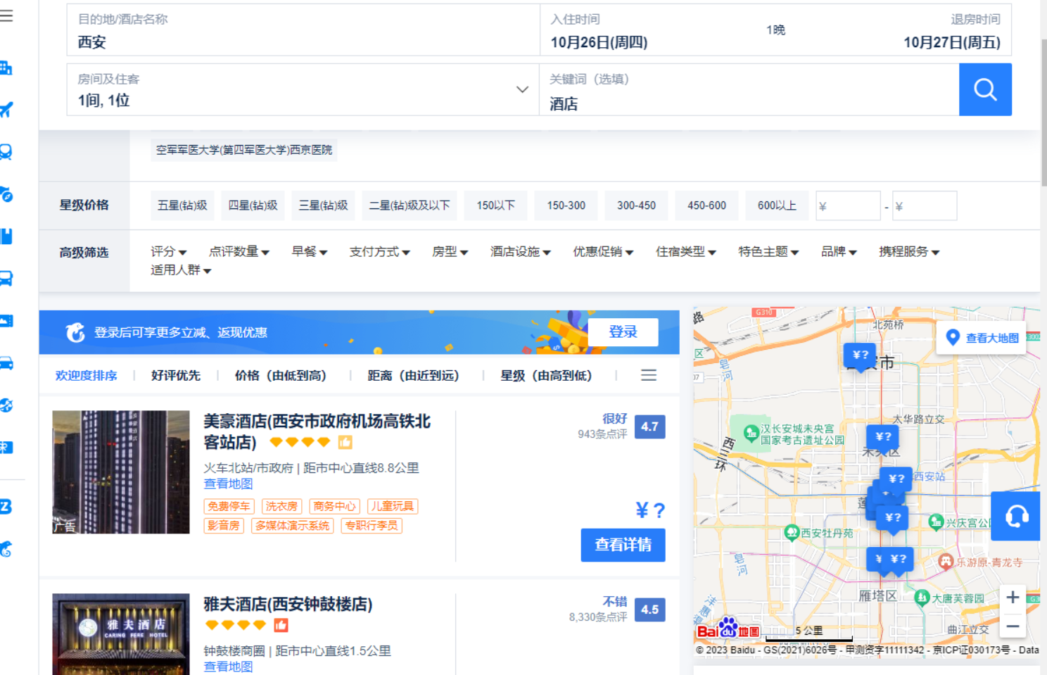Click the 登录 button in banner
The width and height of the screenshot is (1047, 675).
(623, 332)
